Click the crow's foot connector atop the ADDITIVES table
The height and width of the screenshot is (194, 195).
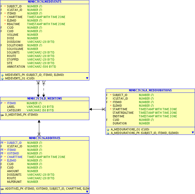(39, 134)
